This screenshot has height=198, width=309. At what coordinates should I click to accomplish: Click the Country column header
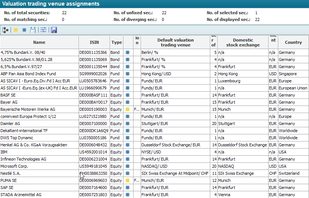click(293, 42)
